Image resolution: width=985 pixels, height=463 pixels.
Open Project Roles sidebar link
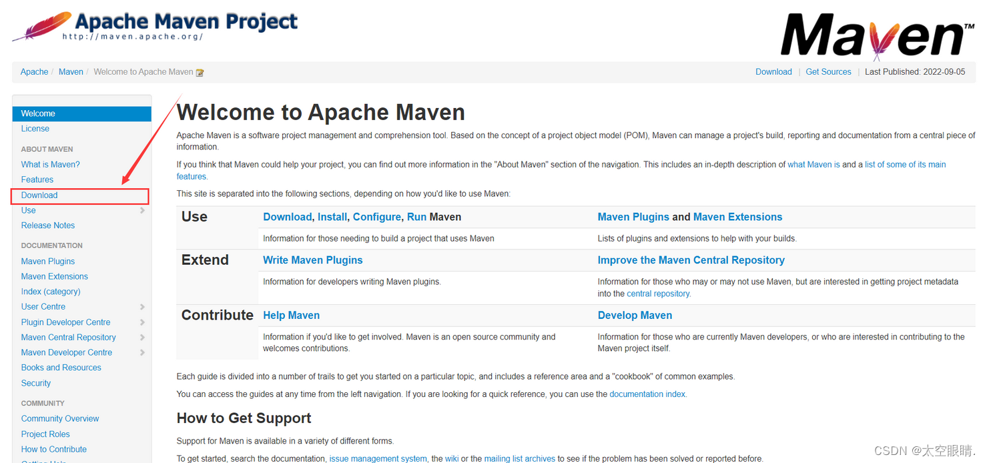pos(45,434)
